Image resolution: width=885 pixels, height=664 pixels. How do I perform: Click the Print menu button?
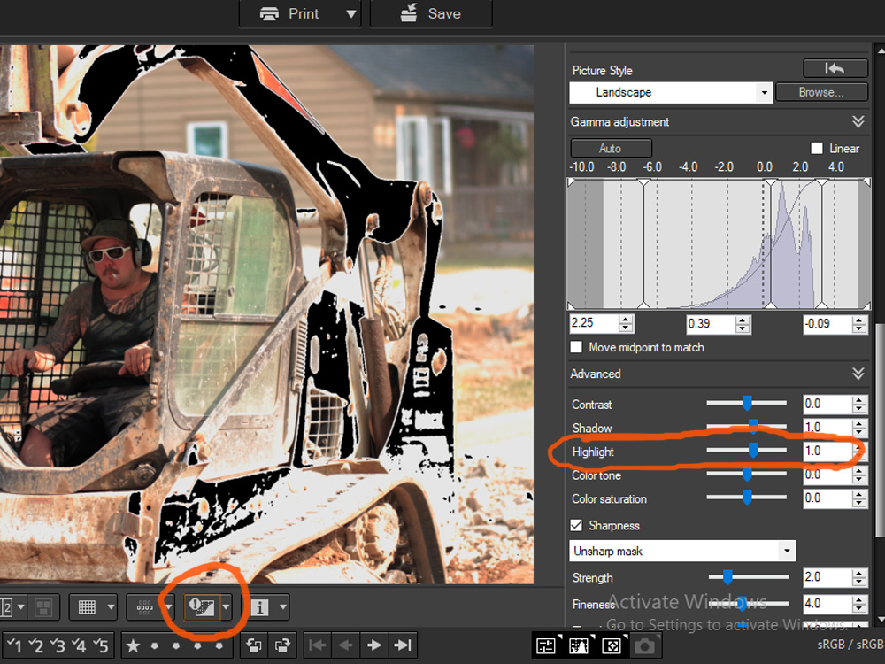click(290, 13)
